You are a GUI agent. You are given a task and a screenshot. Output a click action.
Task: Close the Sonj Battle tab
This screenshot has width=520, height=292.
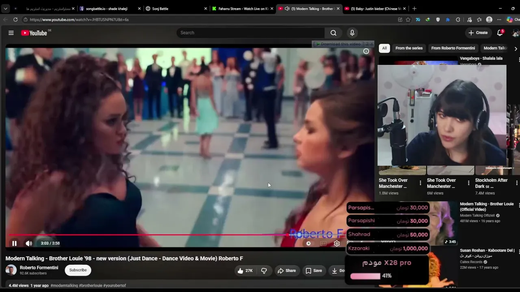(x=206, y=9)
